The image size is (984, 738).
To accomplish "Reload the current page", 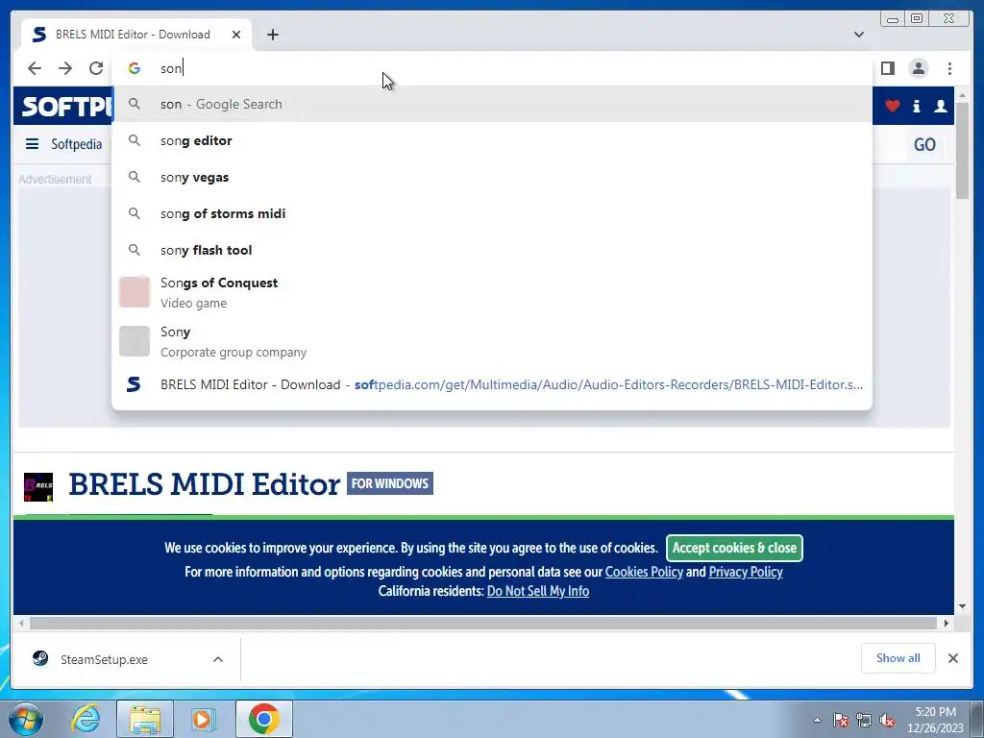I will point(96,68).
